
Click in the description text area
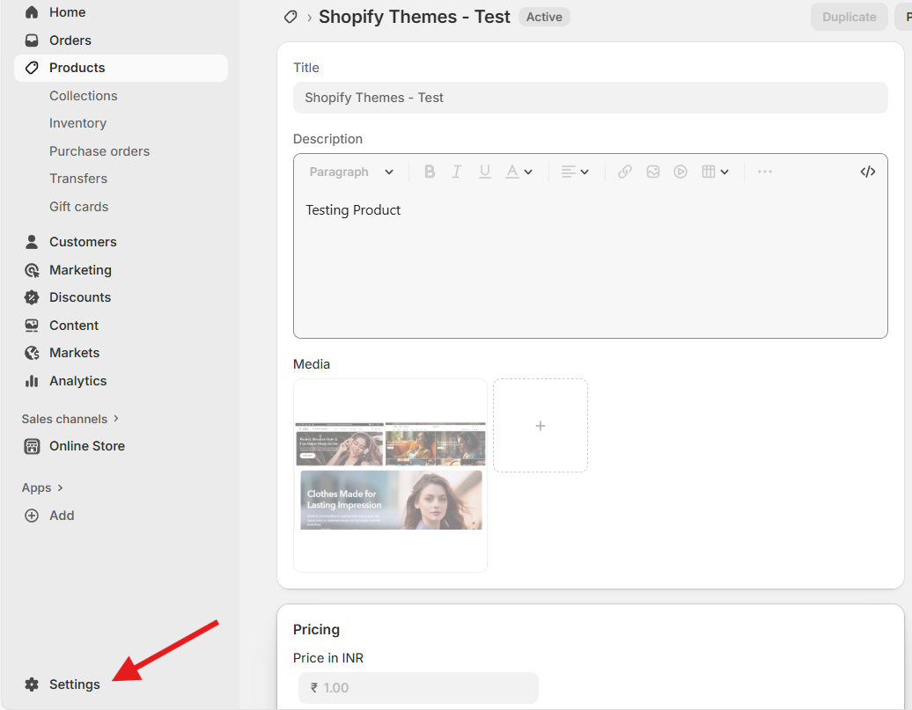pyautogui.click(x=591, y=263)
